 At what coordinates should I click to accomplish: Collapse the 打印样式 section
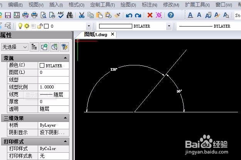tap(65, 141)
